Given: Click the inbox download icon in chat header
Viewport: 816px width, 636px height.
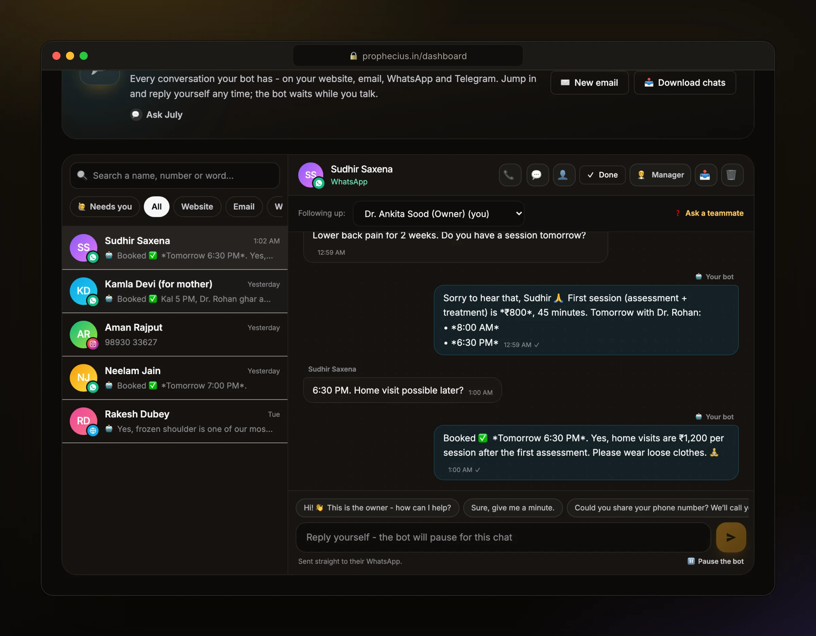Looking at the screenshot, I should point(705,175).
